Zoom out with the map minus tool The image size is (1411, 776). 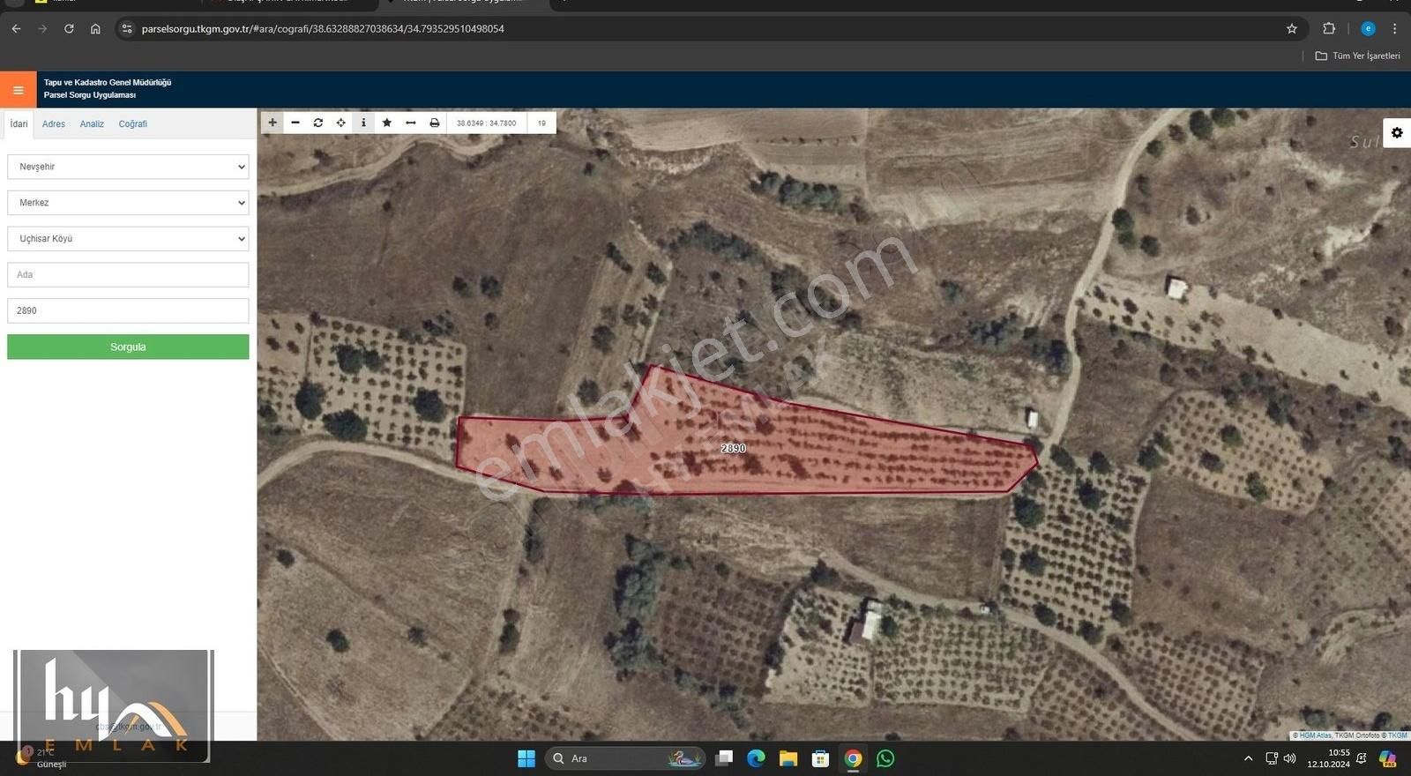coord(295,123)
